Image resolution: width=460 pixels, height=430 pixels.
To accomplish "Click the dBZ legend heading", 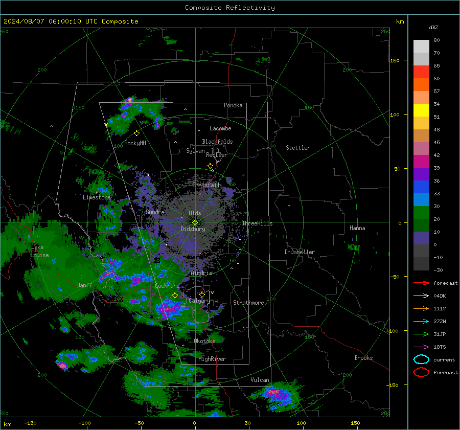I will (433, 27).
